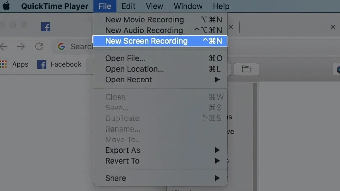Open the Edit menu
This screenshot has height=191, width=340.
click(128, 6)
